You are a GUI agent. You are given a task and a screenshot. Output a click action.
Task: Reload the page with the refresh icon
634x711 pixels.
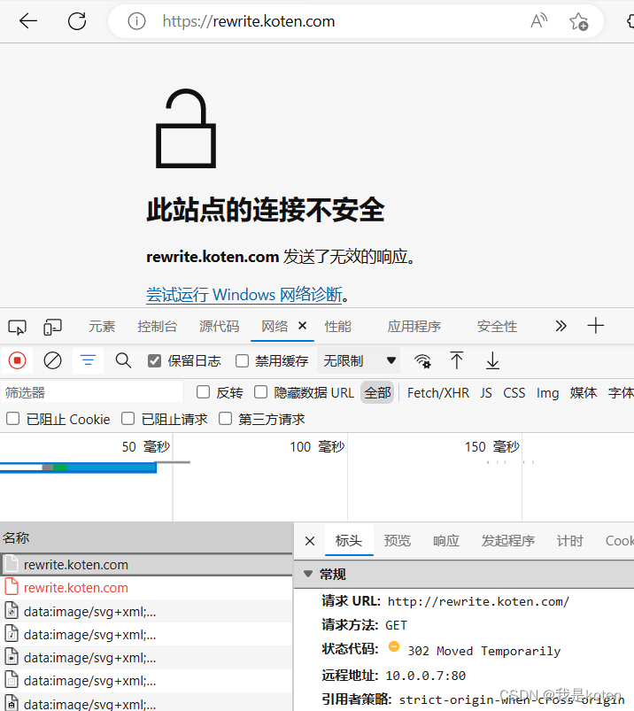pos(77,21)
